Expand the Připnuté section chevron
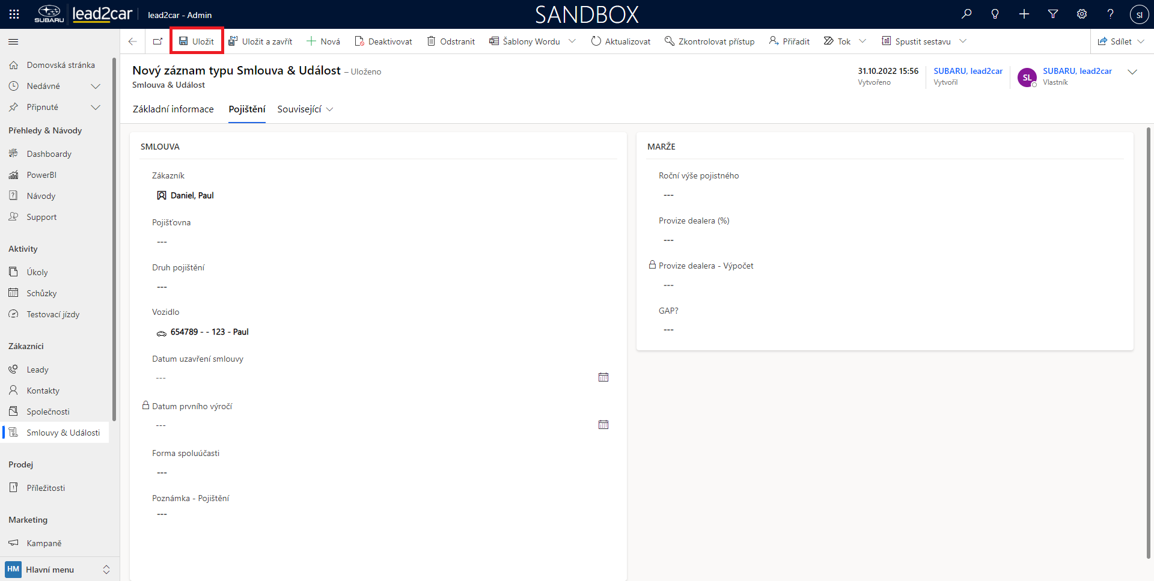This screenshot has width=1154, height=581. (x=95, y=107)
